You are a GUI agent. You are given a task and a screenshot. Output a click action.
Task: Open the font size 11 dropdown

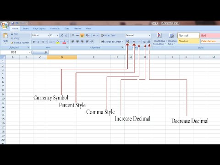point(58,35)
